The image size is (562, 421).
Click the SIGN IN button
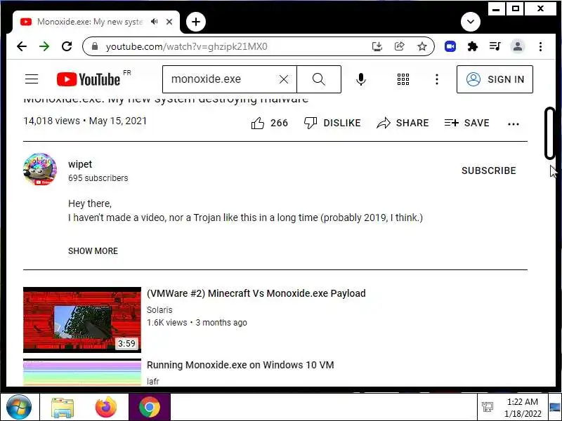click(x=495, y=79)
